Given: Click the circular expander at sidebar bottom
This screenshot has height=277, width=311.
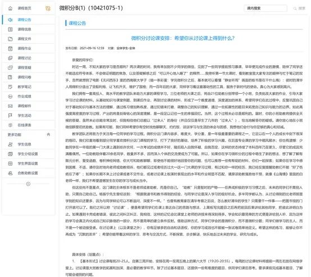Looking at the screenshot, I should 29,184.
